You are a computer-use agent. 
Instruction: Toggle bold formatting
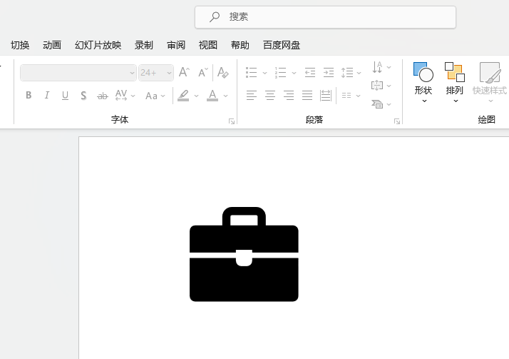pos(29,95)
